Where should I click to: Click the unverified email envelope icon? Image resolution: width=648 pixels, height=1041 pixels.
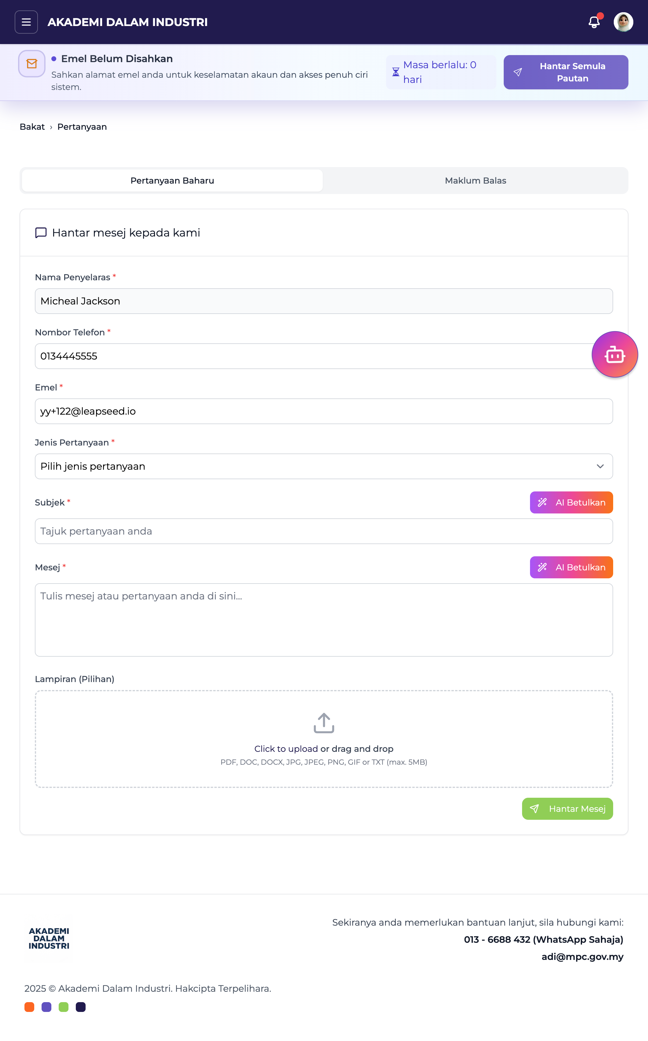(32, 64)
